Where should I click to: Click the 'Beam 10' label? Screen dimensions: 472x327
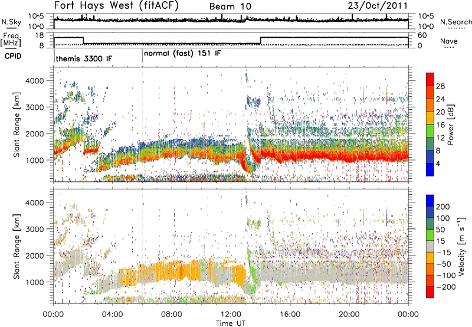tap(230, 6)
